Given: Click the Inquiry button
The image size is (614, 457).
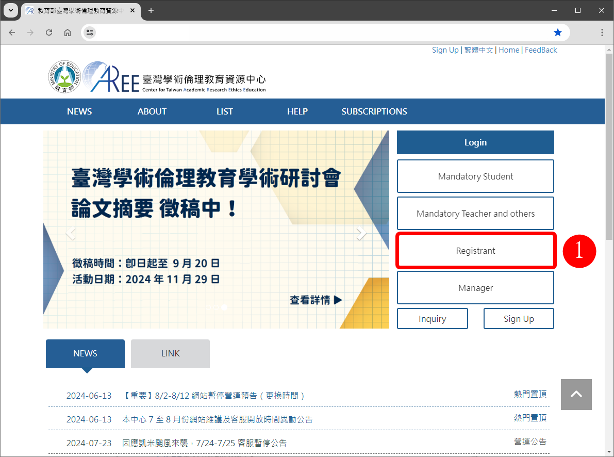Looking at the screenshot, I should [433, 319].
